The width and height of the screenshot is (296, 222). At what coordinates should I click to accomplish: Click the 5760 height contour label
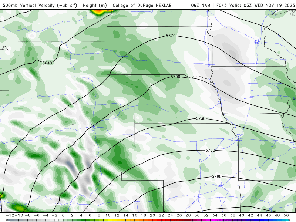tap(210, 150)
